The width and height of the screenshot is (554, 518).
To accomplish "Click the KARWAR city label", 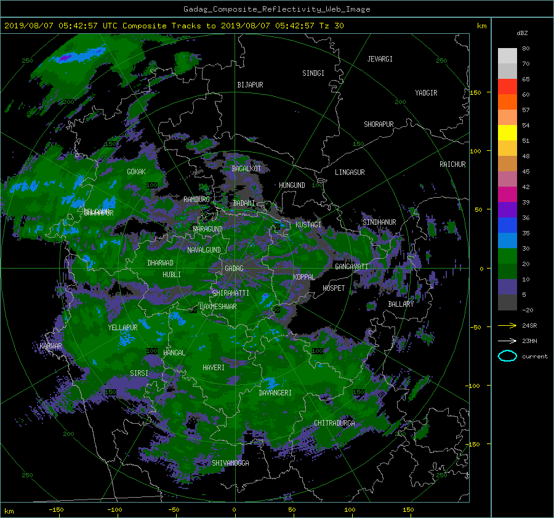I will [x=50, y=346].
